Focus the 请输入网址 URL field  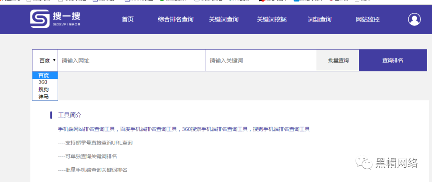(x=132, y=61)
